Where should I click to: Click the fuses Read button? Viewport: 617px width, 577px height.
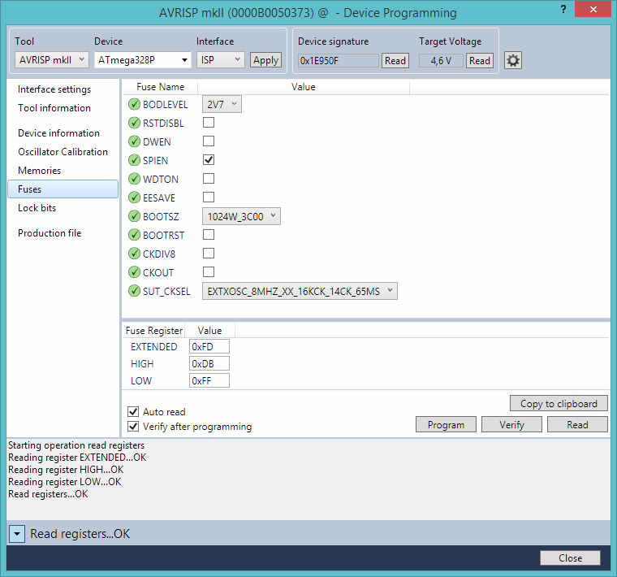(x=577, y=424)
